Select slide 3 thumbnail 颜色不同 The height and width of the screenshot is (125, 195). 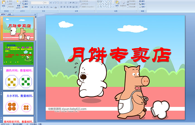18,78
